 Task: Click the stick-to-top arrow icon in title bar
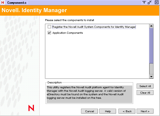(144, 2)
